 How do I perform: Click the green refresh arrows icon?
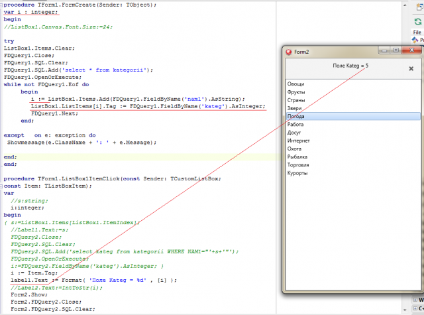(x=418, y=21)
